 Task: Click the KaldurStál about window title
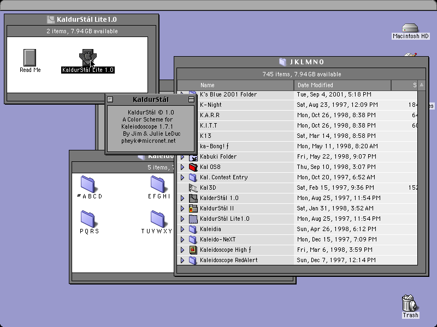(151, 100)
